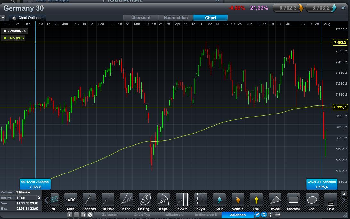Close the Germany 30 chart panel
Screen dimensions: 350x219
[343, 8]
